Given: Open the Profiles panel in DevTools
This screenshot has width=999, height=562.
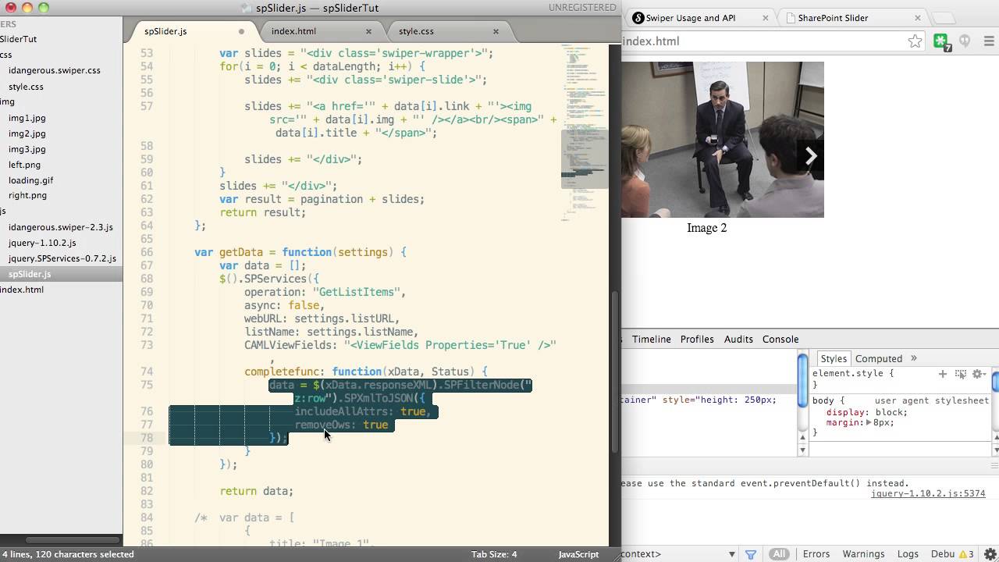Looking at the screenshot, I should 697,339.
